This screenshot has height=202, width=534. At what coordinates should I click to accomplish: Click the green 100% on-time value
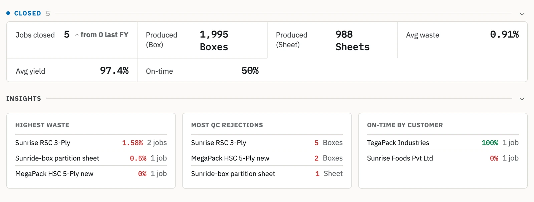click(490, 143)
